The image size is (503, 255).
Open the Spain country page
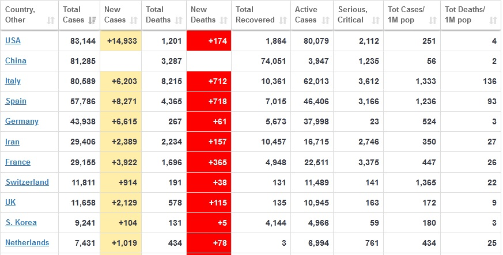16,101
